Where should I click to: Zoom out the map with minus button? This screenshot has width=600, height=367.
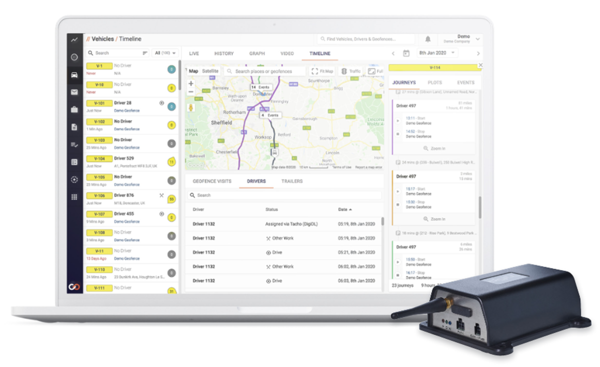pos(191,92)
